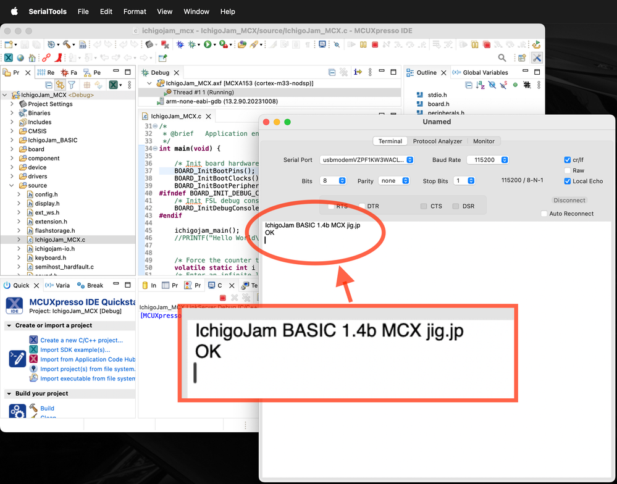Click Import project(s) from file system link
617x484 pixels.
coord(88,369)
